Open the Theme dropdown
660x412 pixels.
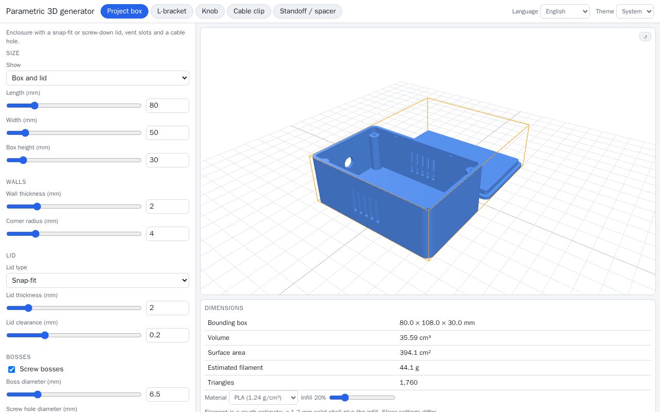635,11
